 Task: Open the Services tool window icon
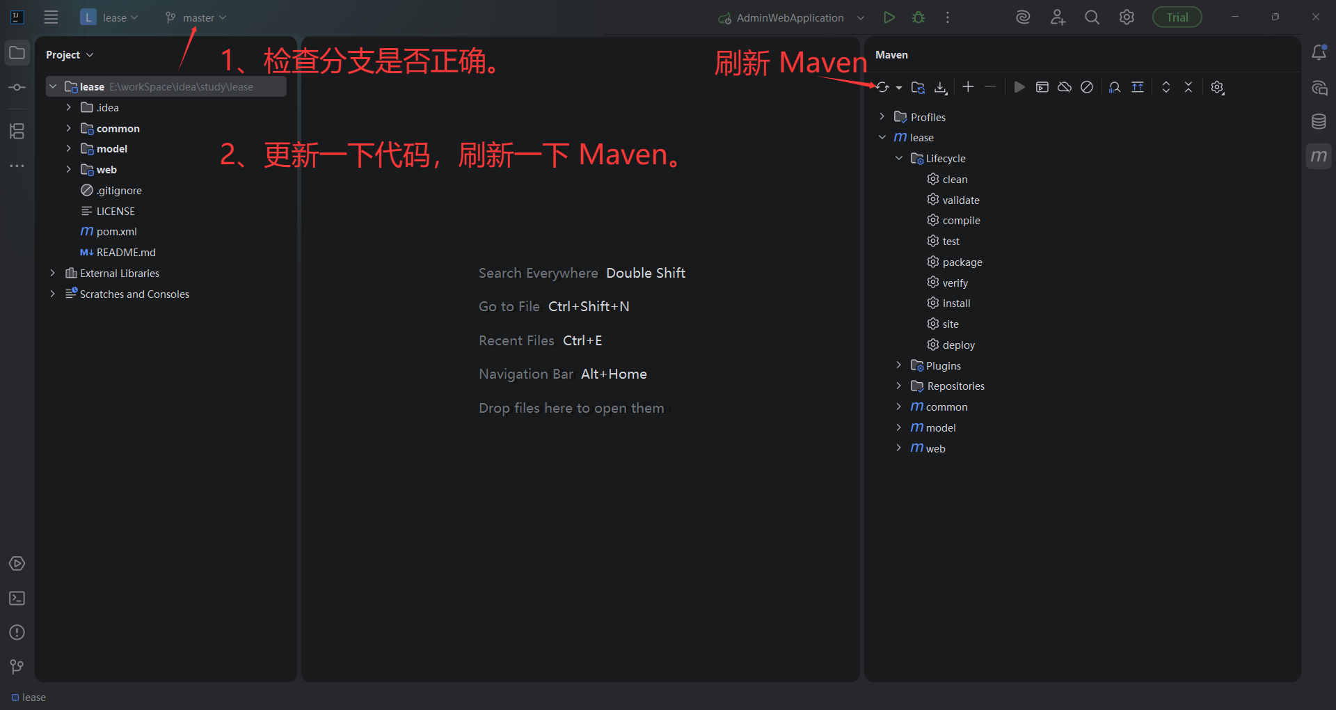tap(17, 564)
